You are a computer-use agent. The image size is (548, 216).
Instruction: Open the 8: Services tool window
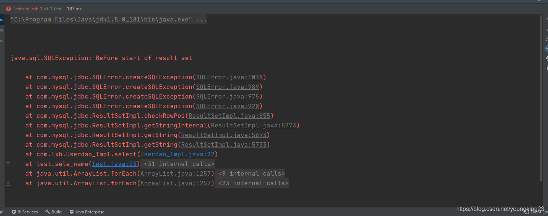click(x=28, y=212)
